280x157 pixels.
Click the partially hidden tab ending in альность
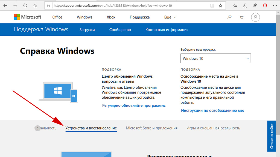48,128
